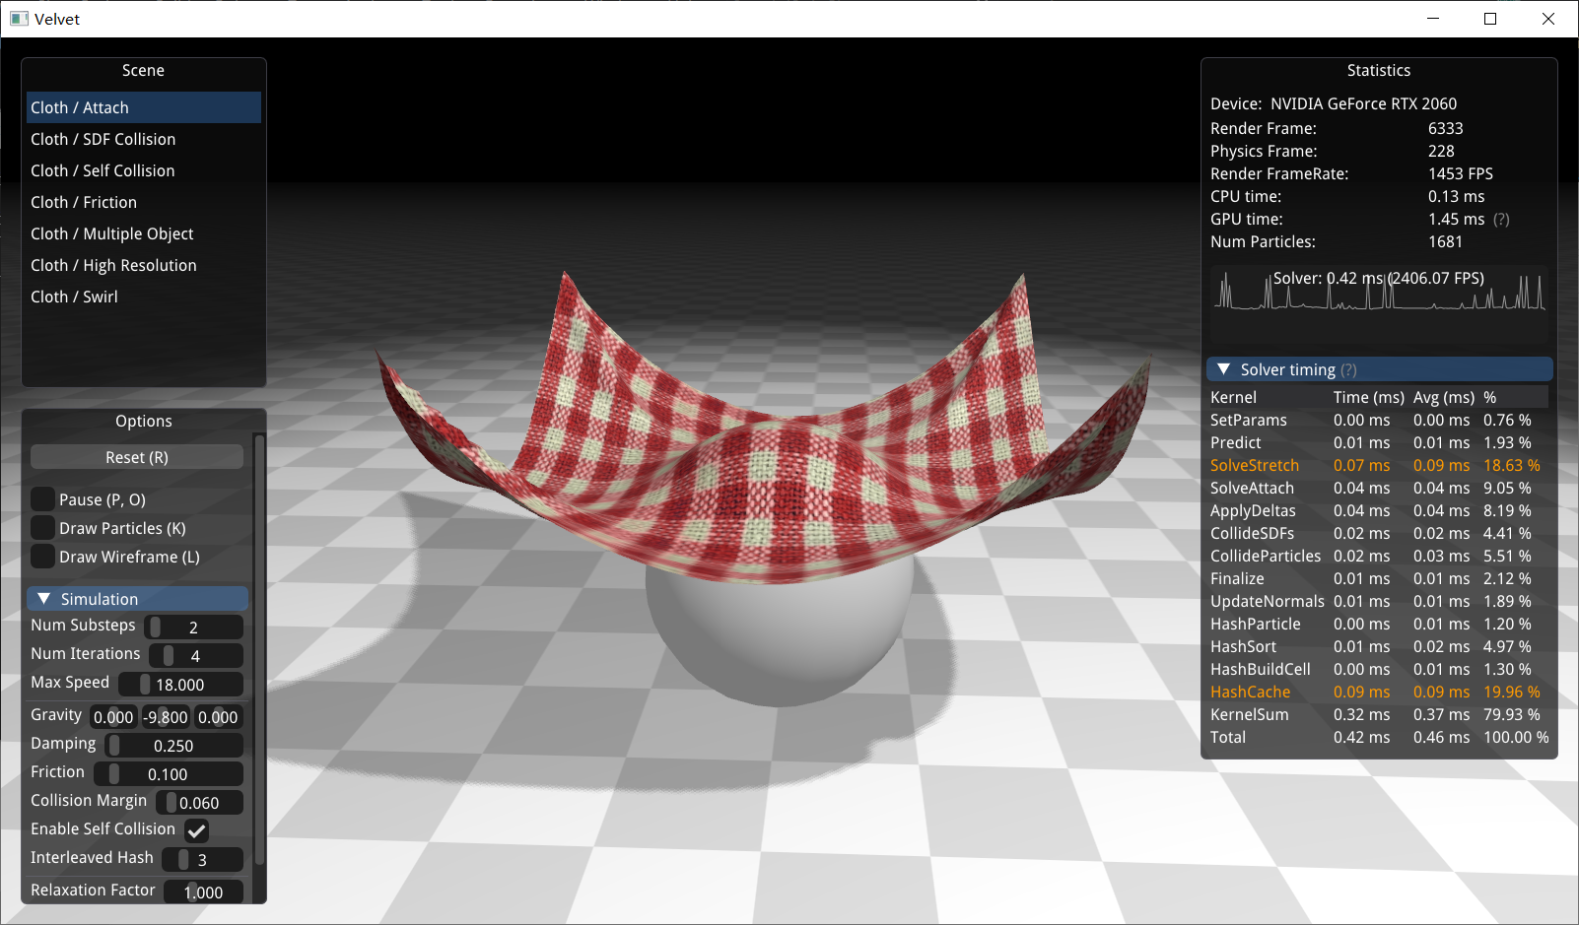Click the Options panel title
Screen dimensions: 1579x925
pyautogui.click(x=144, y=421)
